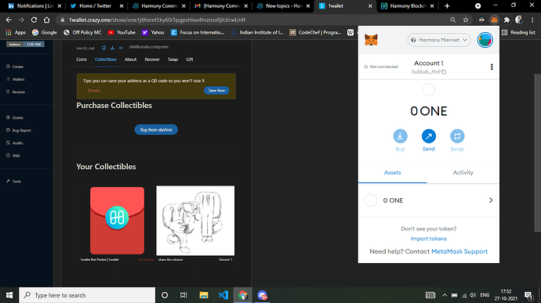Go to the Chrome home page
This screenshot has height=303, width=541.
point(46,20)
